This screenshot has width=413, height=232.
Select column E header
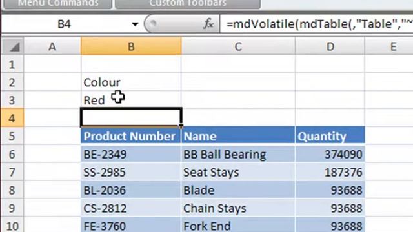pos(389,46)
